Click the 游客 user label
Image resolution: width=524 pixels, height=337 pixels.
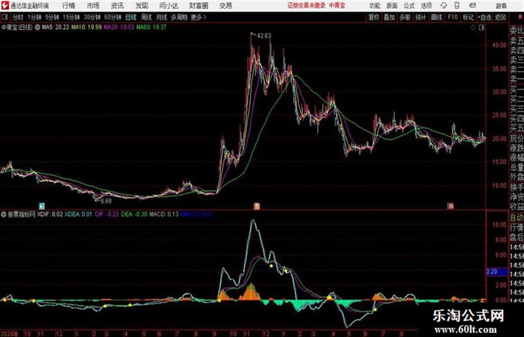[501, 6]
